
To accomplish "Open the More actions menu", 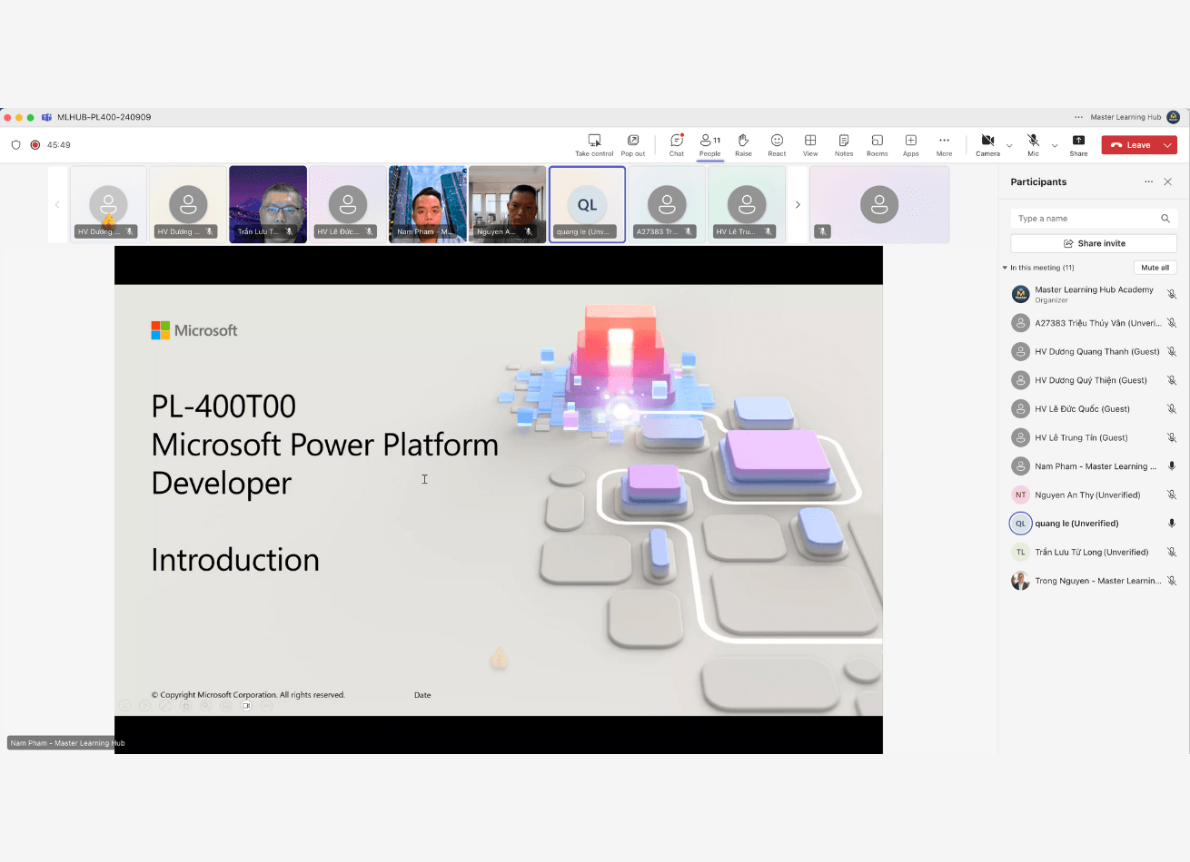I will pyautogui.click(x=945, y=144).
